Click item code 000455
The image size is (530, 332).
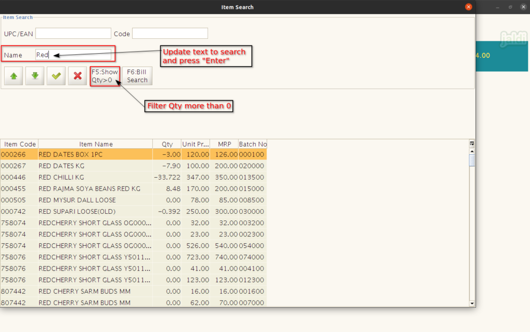pos(13,189)
